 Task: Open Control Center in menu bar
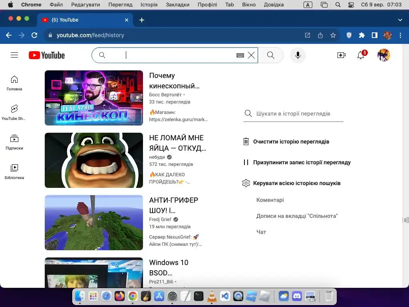tap(351, 5)
